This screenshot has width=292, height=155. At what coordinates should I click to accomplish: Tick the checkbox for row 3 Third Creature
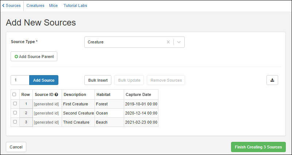(x=15, y=122)
